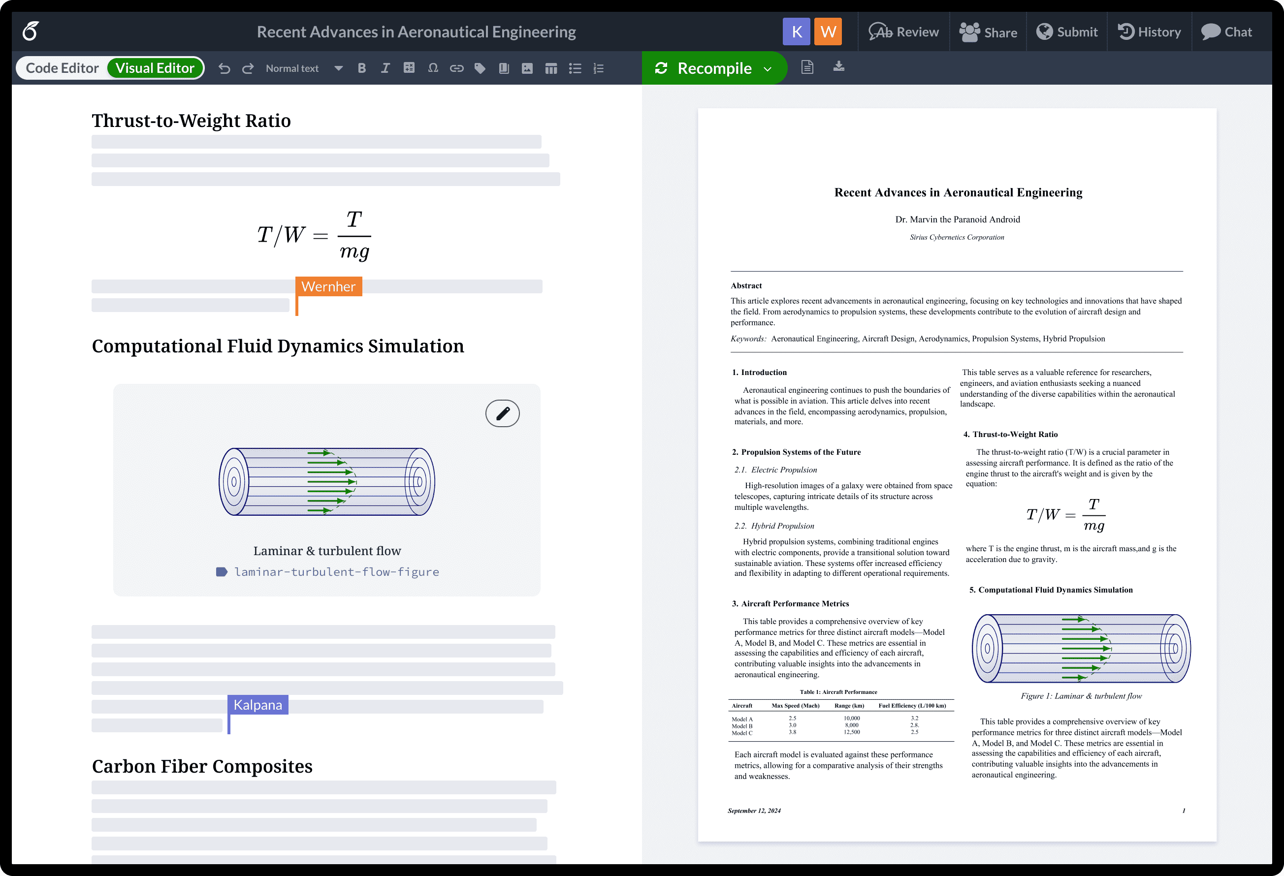
Task: Select the Visual Editor tab
Action: 156,67
